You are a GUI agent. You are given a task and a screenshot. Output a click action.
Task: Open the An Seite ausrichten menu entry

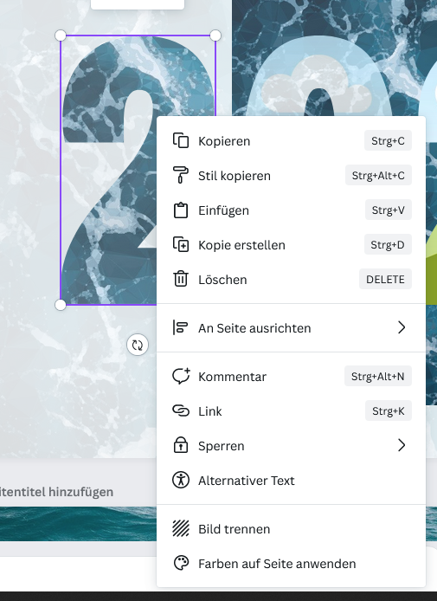[x=291, y=327]
